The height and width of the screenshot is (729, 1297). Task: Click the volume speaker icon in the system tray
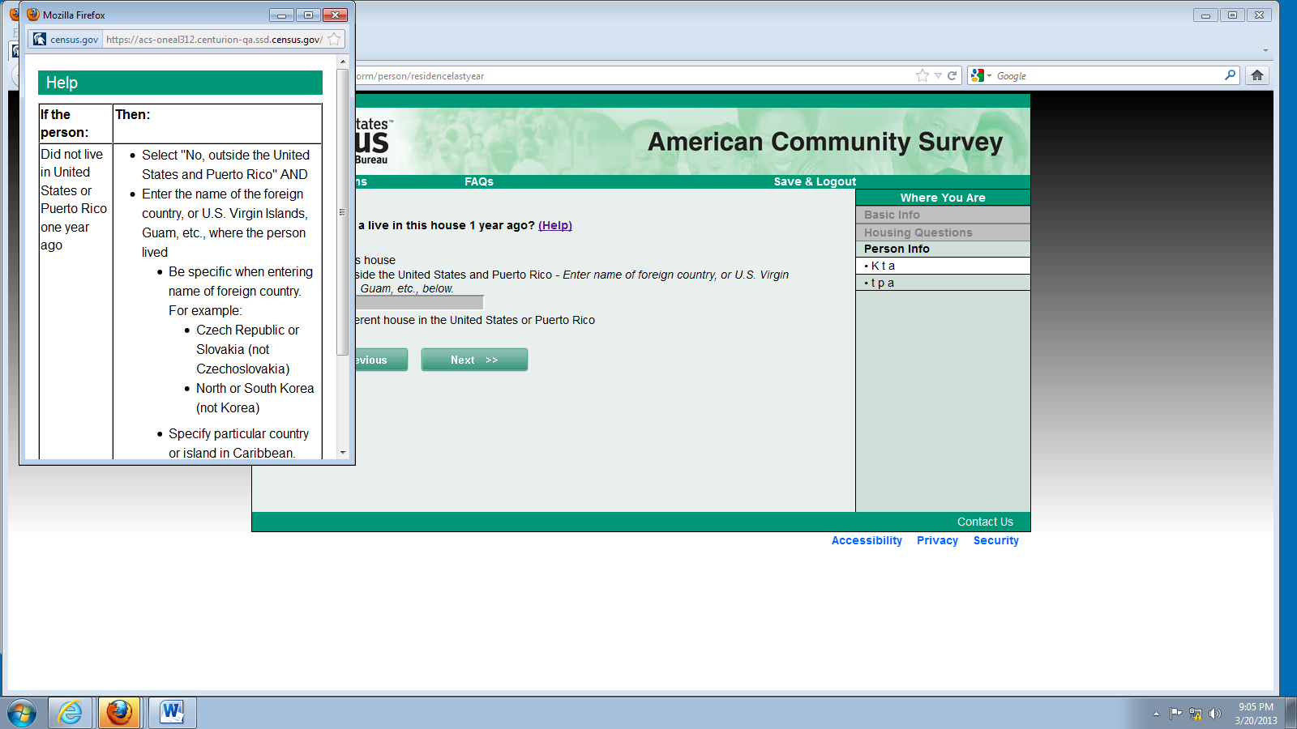(1214, 714)
